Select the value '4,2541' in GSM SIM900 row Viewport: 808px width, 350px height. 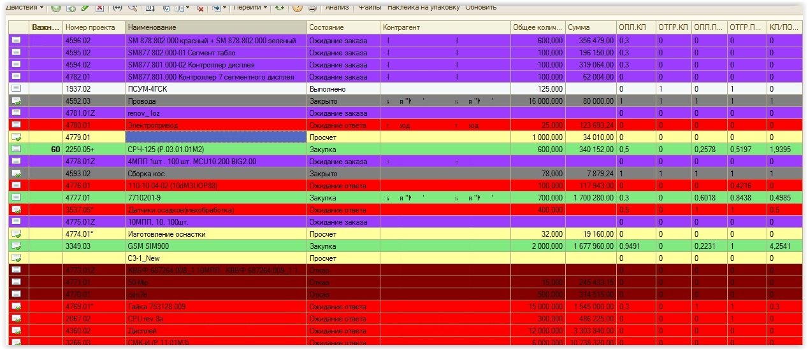786,246
